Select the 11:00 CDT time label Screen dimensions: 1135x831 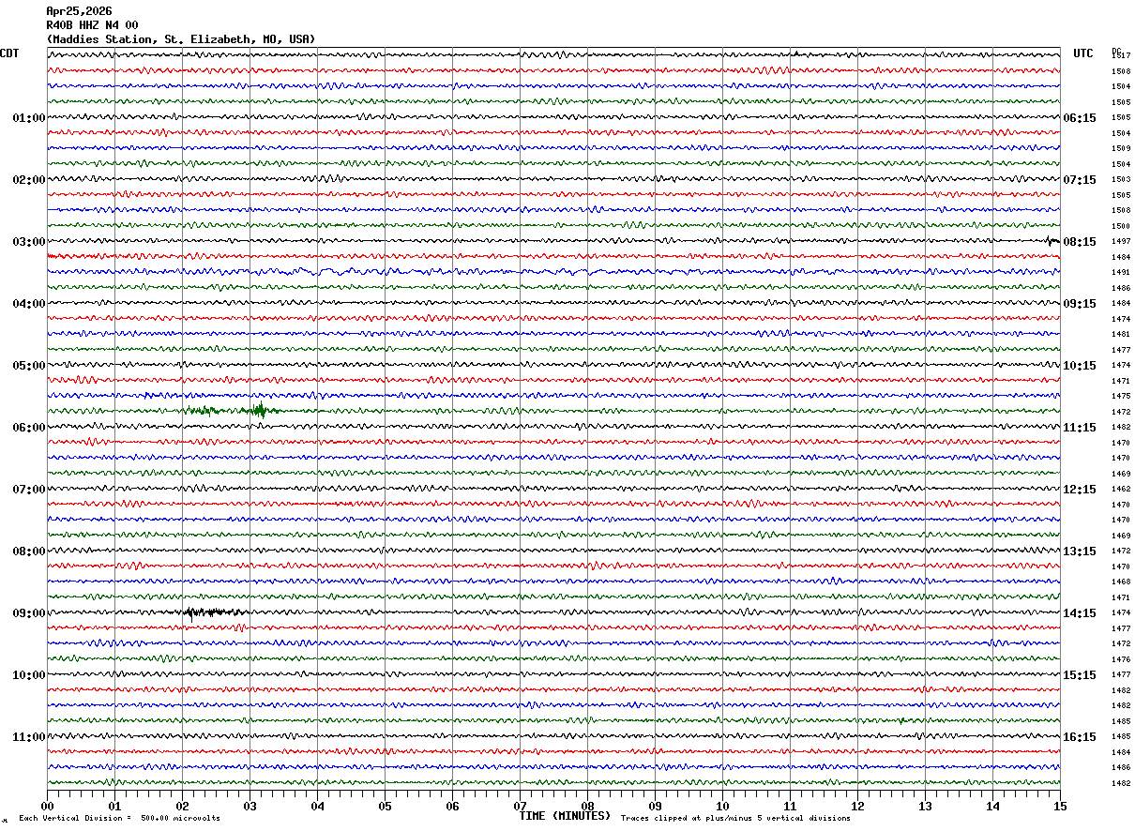click(29, 737)
